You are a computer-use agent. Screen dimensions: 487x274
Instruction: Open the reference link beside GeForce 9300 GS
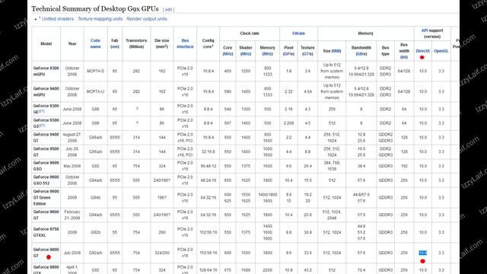(42, 126)
